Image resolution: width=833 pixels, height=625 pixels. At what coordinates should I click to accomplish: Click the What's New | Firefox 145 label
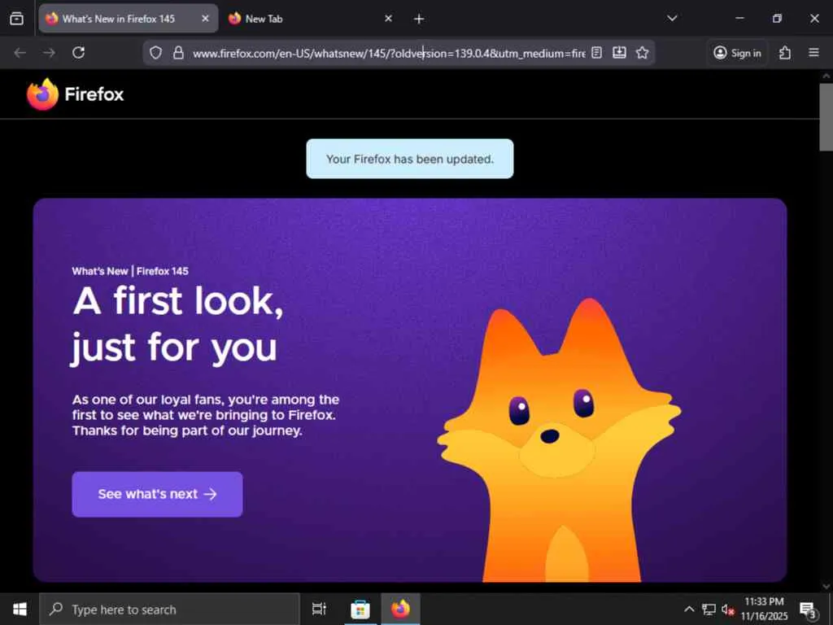pos(130,271)
